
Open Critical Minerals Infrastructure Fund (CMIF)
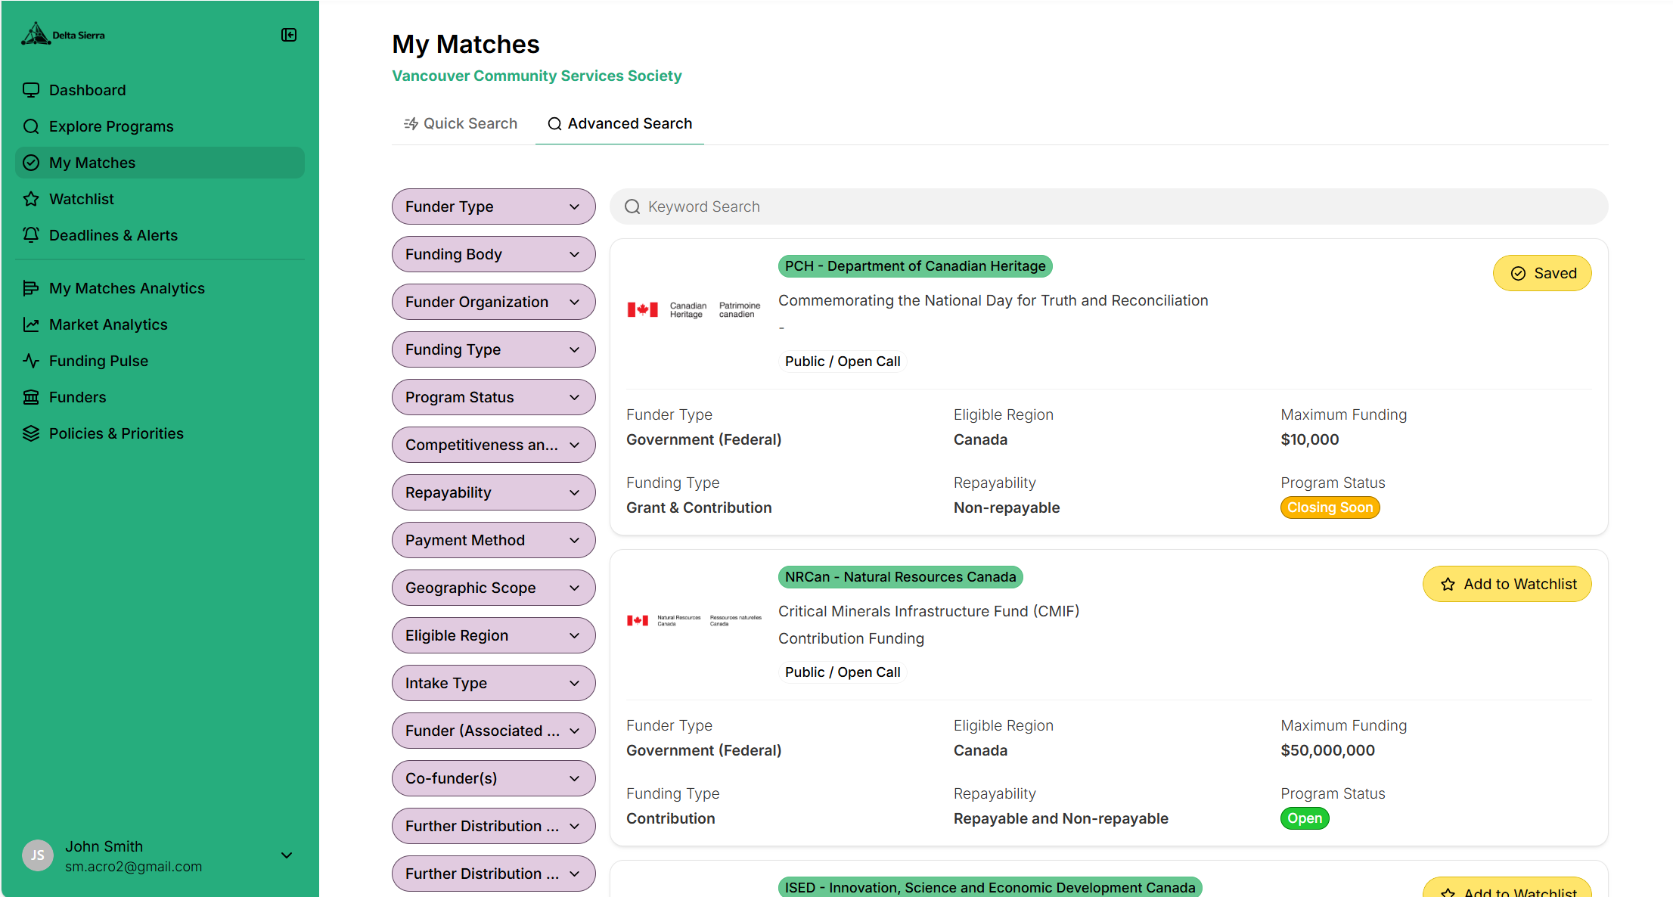(929, 611)
